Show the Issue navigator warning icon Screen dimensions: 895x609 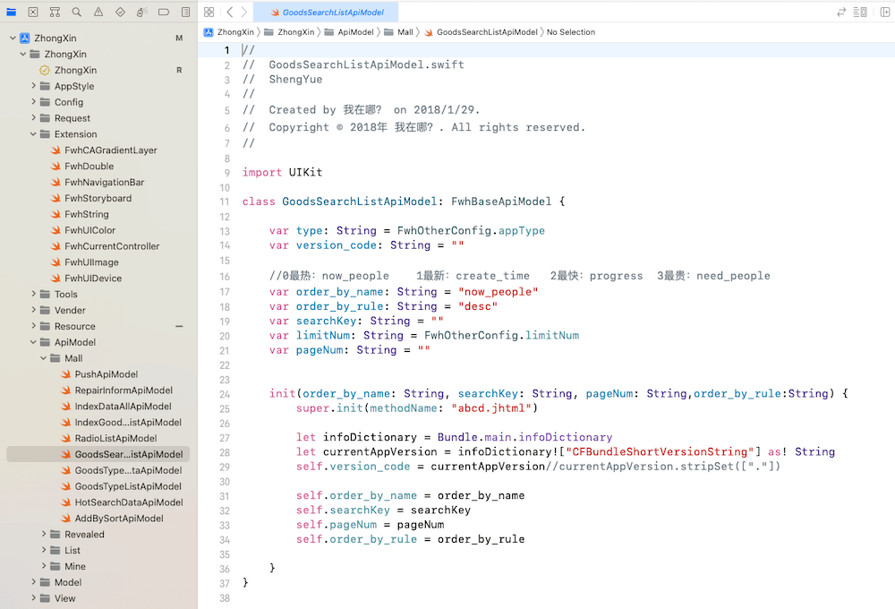point(98,12)
